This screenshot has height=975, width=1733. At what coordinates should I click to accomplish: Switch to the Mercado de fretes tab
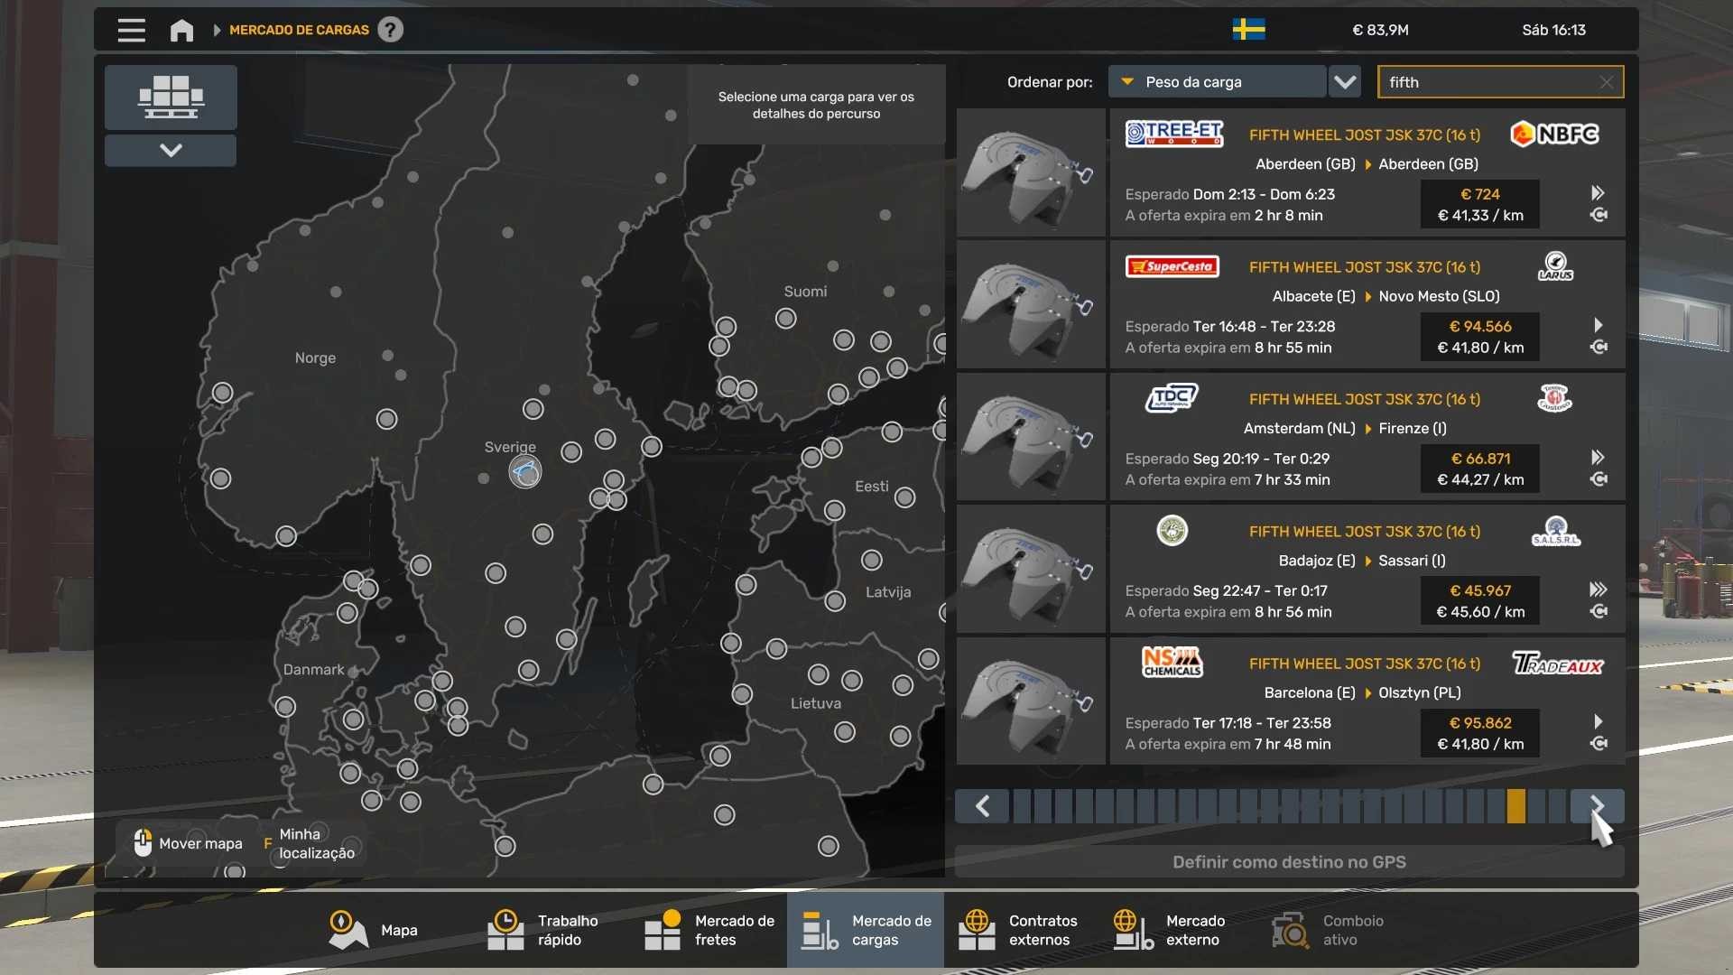tap(710, 930)
